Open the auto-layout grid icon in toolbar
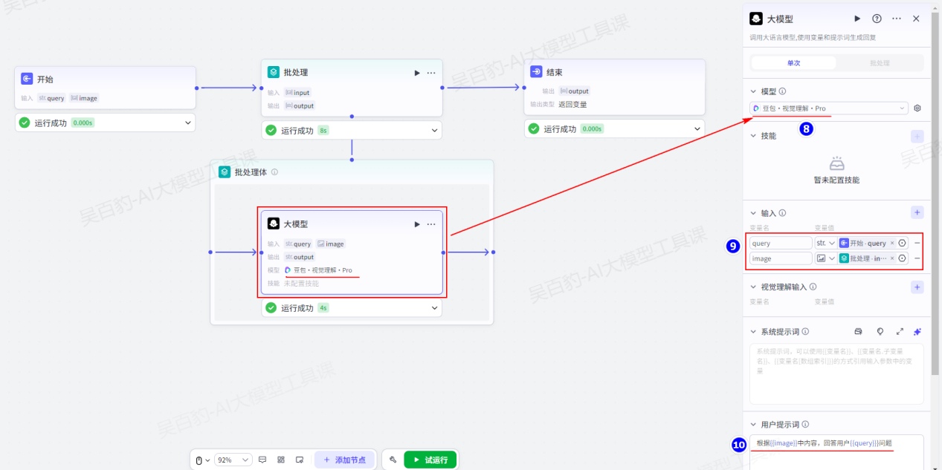The height and width of the screenshot is (470, 942). (281, 460)
